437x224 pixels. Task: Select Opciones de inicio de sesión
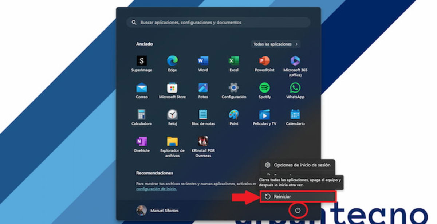click(x=298, y=165)
